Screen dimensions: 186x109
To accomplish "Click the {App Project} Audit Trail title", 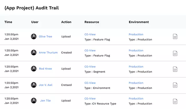I will [31, 8].
